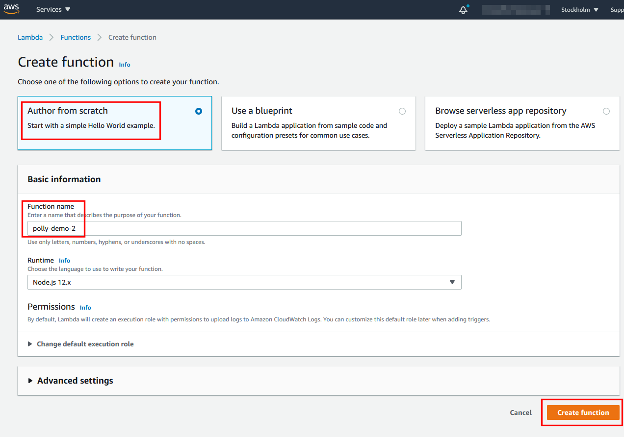
Task: Open the Services menu
Action: (53, 10)
